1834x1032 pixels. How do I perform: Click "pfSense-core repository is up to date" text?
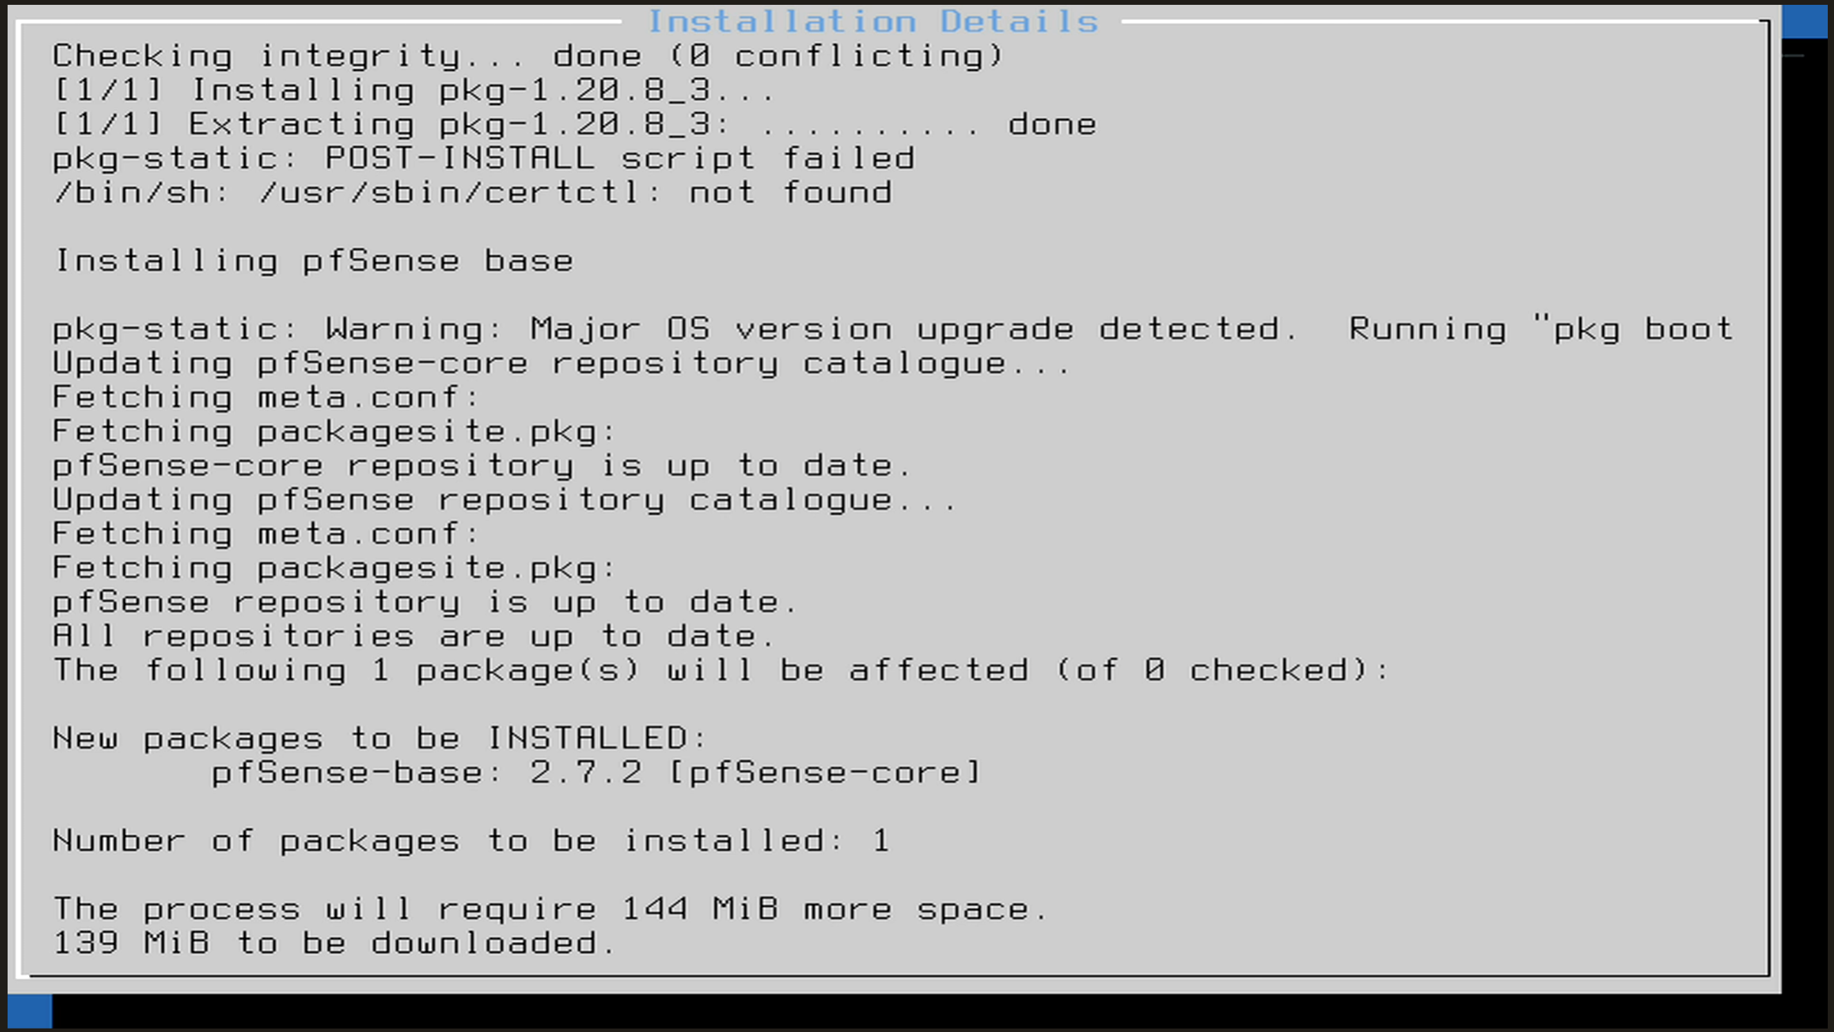481,466
